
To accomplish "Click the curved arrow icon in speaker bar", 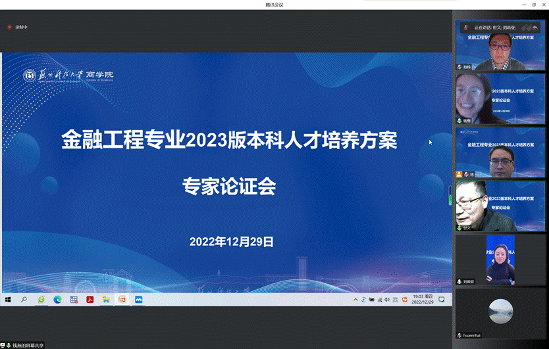I will click(535, 28).
